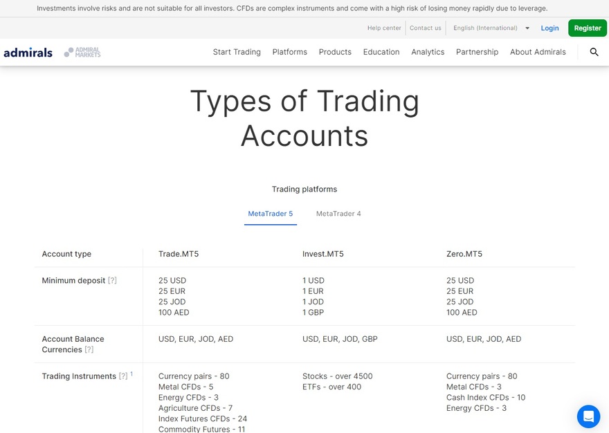Open Trading Instruments help [?]
Image resolution: width=609 pixels, height=433 pixels.
pos(123,376)
